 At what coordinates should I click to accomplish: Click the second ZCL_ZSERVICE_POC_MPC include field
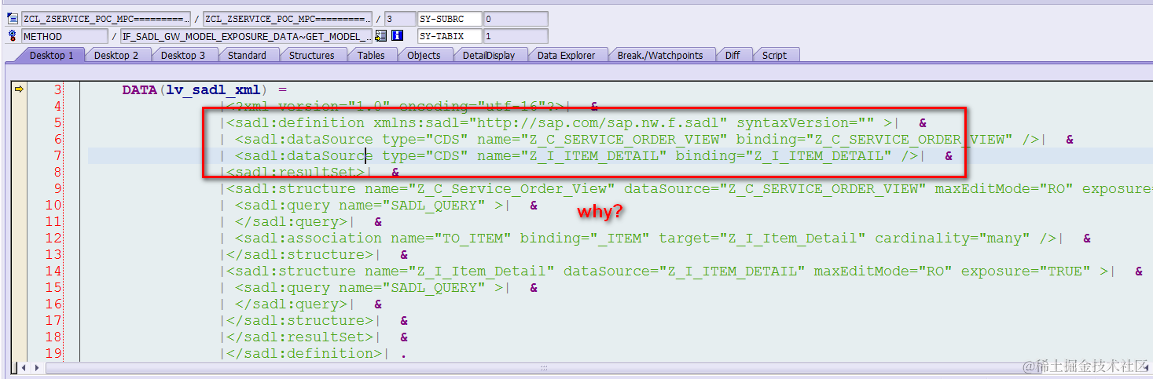click(x=288, y=19)
